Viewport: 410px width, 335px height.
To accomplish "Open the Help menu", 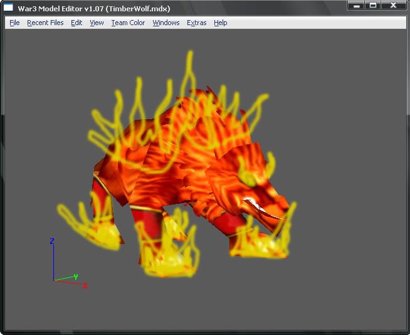I will [x=221, y=23].
